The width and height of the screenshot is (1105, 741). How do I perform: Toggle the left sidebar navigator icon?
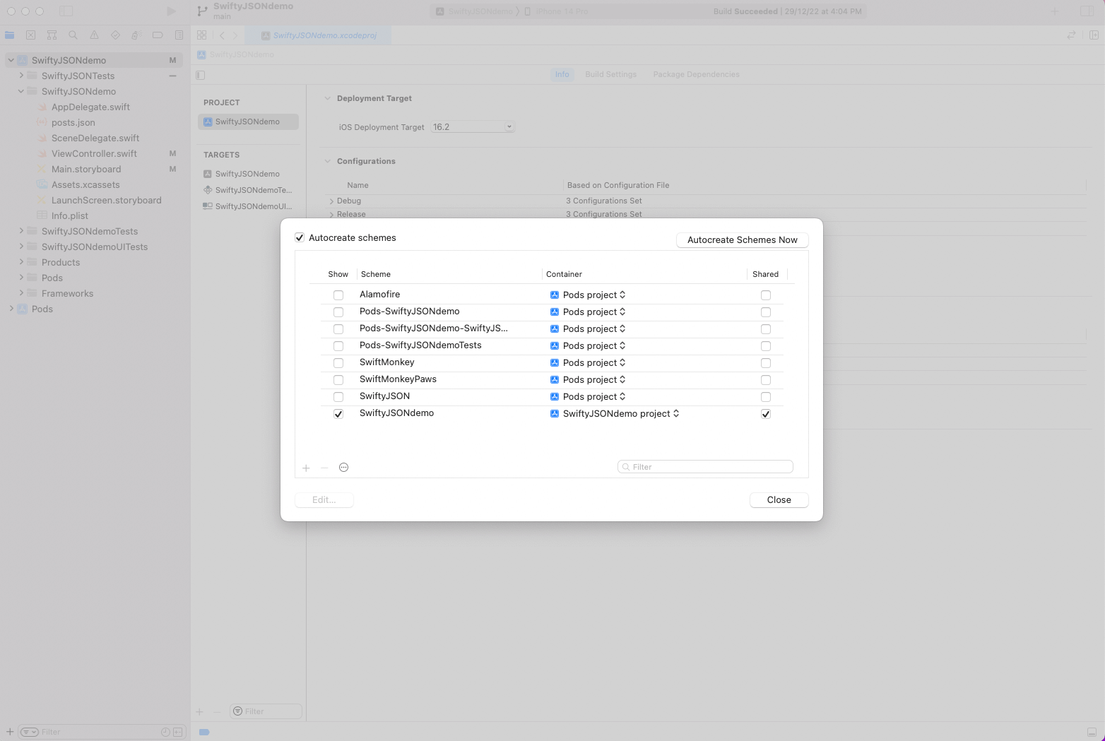[x=66, y=11]
